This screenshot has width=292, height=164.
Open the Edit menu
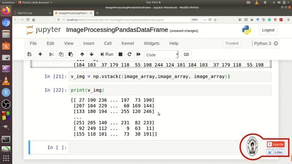pos(50,43)
